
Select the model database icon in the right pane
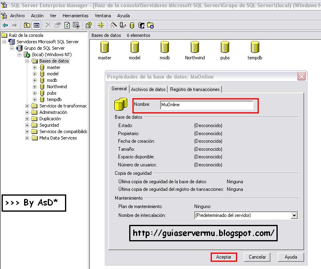click(x=134, y=47)
